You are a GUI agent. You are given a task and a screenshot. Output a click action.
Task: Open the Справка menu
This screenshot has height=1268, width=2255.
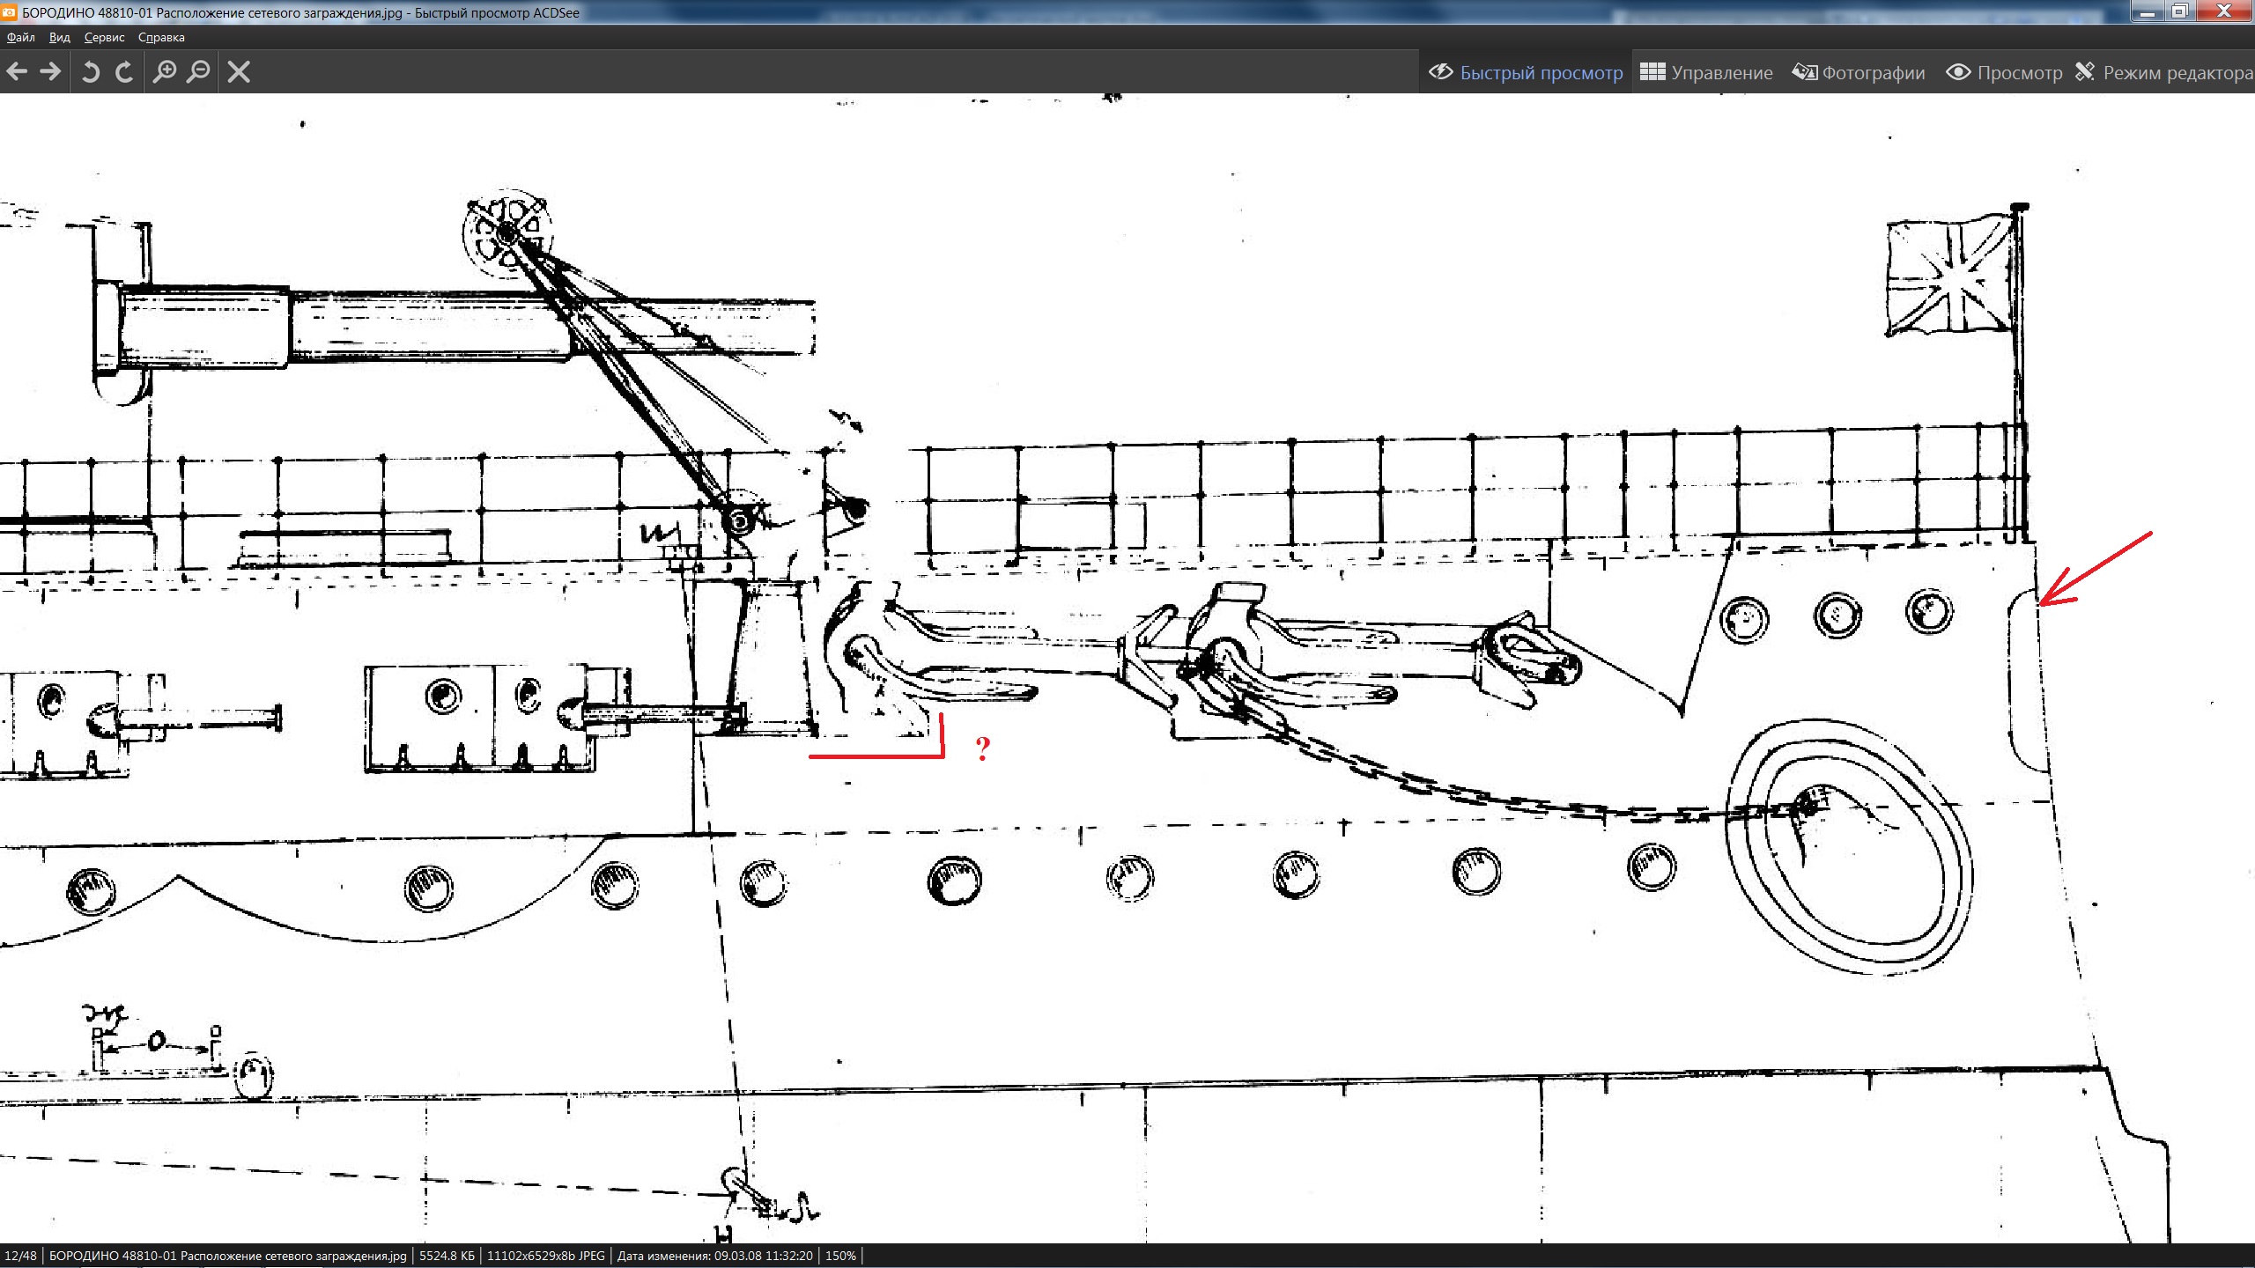(161, 37)
